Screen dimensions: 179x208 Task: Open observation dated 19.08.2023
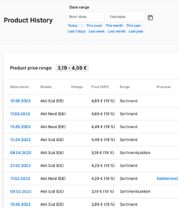(20, 101)
